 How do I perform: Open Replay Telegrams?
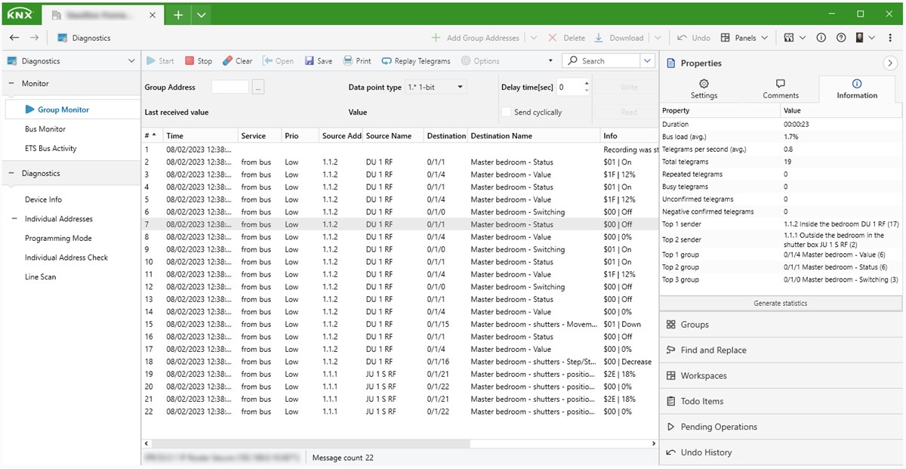click(x=417, y=60)
